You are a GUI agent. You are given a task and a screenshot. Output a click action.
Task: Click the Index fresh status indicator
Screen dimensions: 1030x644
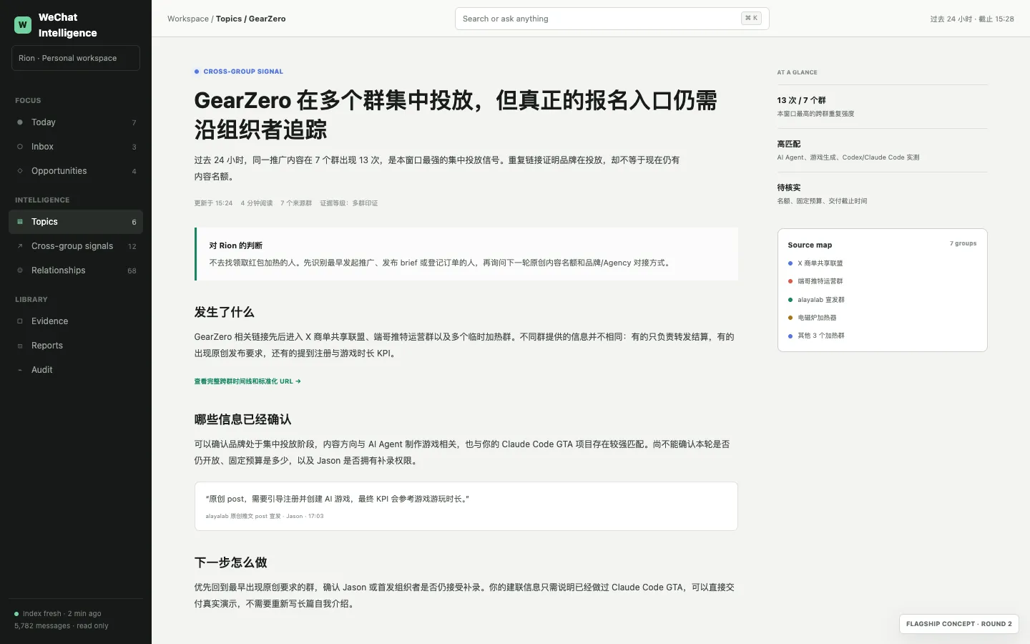tap(58, 614)
